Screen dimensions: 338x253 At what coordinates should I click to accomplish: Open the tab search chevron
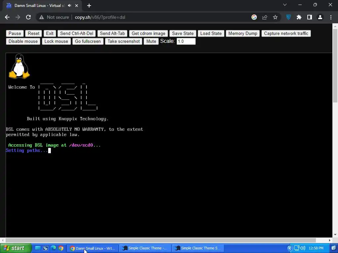coord(285,5)
